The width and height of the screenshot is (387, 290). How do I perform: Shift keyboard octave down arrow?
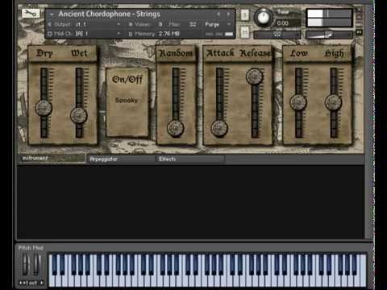click(22, 283)
